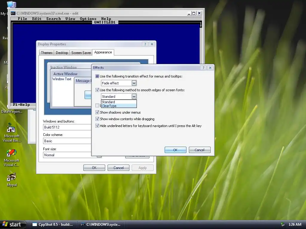Click OK in the Effects dialog
The width and height of the screenshot is (306, 229).
175,150
